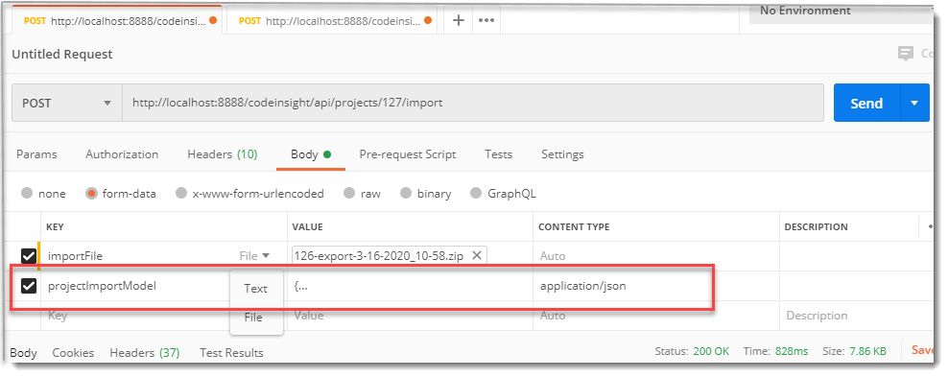
Task: Click the 200 OK status value
Action: pos(711,351)
